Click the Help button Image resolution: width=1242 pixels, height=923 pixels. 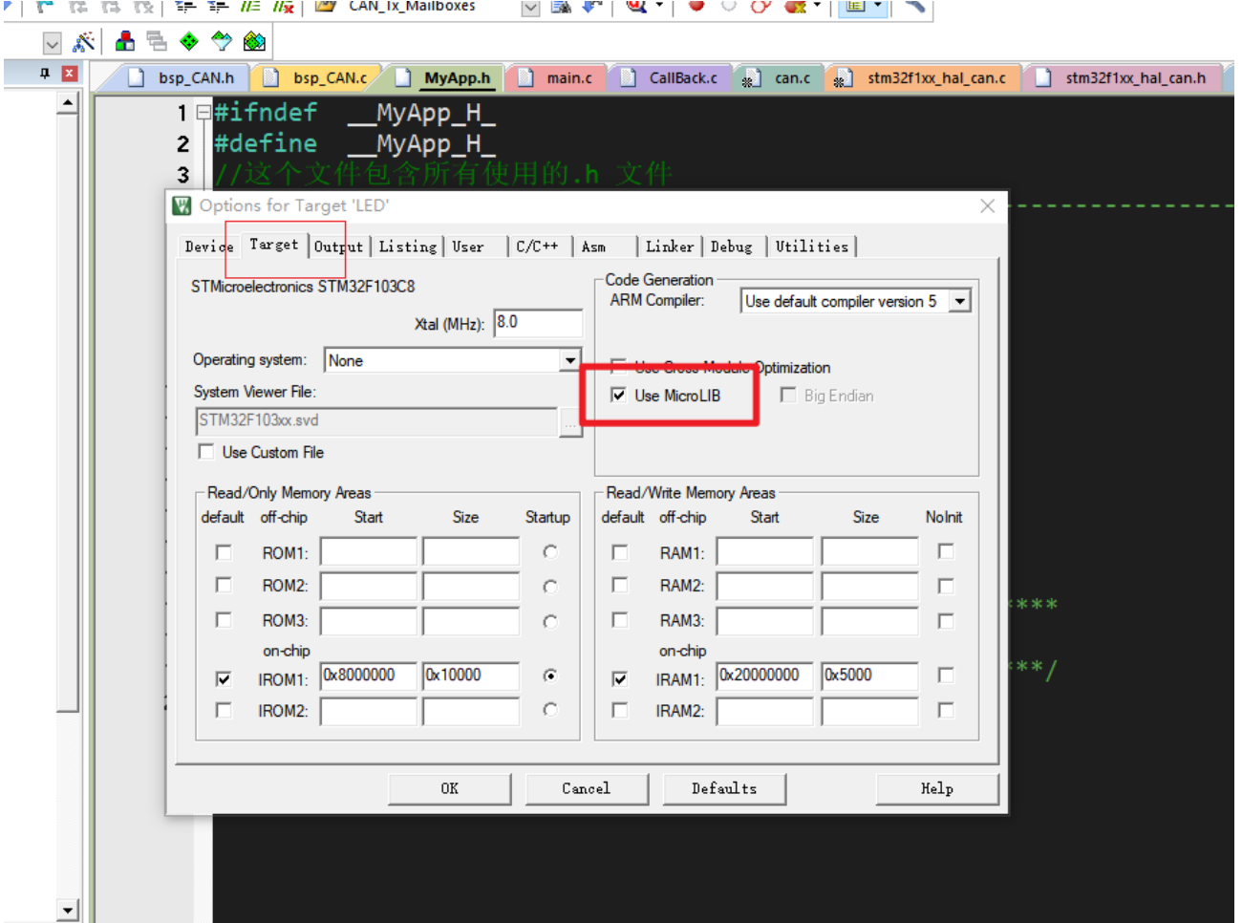click(937, 789)
